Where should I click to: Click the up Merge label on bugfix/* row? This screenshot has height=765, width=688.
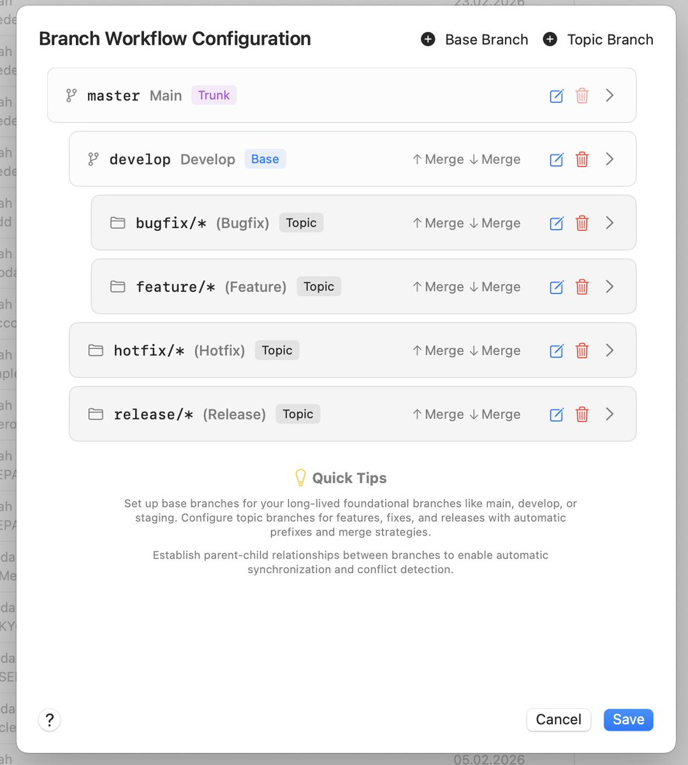(438, 223)
